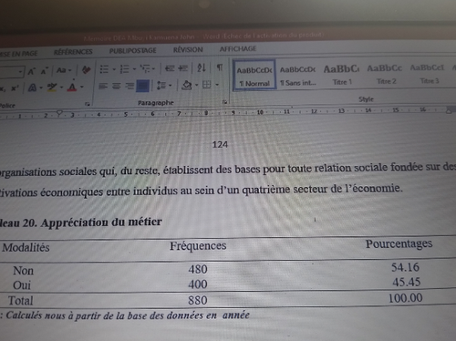The image size is (456, 341).
Task: Click the first-line indent marker on ruler
Action: tap(59, 114)
